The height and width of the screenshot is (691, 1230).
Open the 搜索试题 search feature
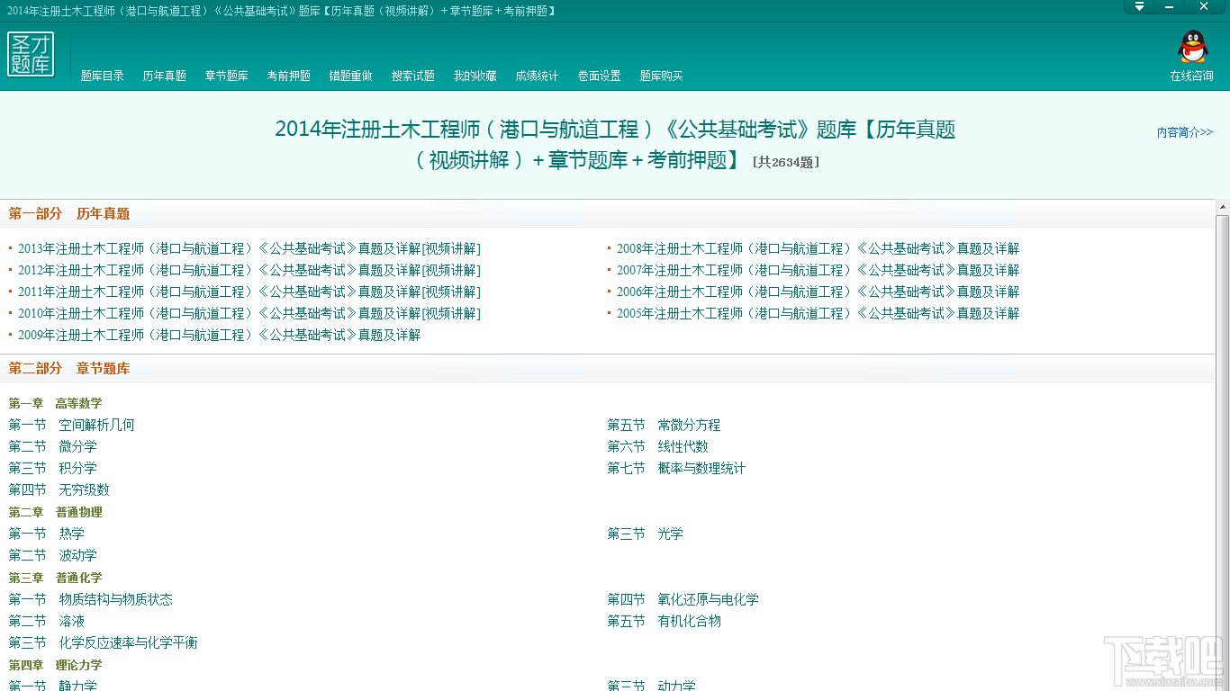click(412, 76)
